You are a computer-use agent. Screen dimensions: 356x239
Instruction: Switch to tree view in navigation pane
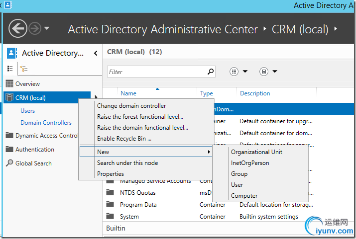[23, 69]
